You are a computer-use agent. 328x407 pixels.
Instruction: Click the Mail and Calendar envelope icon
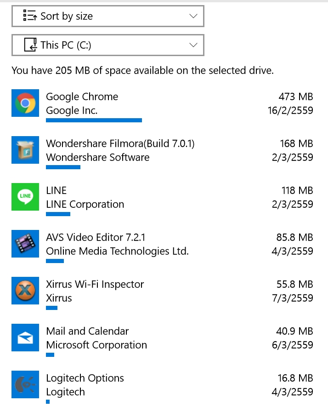click(25, 338)
